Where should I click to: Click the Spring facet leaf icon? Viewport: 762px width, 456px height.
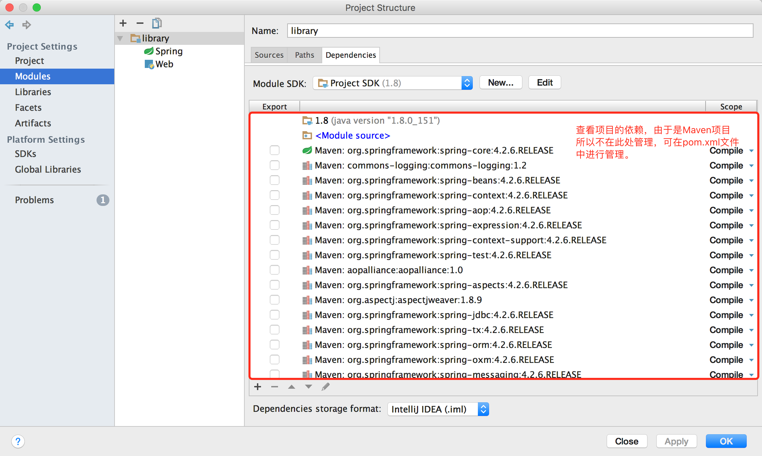tap(149, 51)
